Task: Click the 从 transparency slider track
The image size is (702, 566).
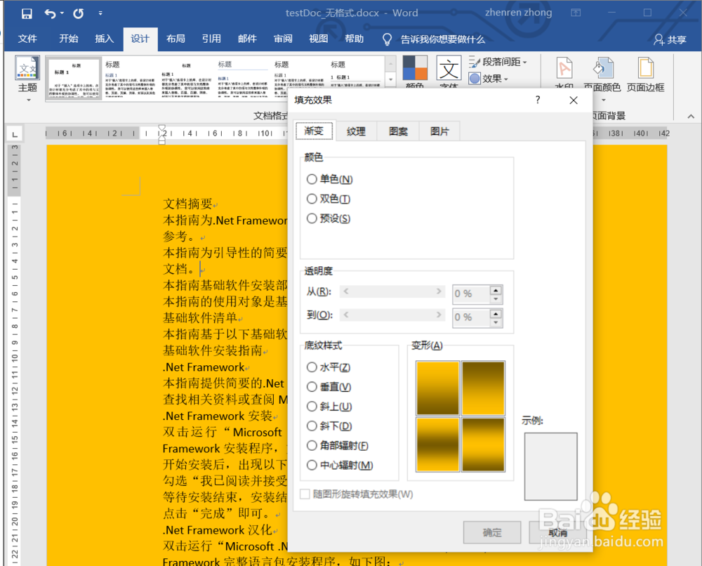Action: [x=392, y=291]
